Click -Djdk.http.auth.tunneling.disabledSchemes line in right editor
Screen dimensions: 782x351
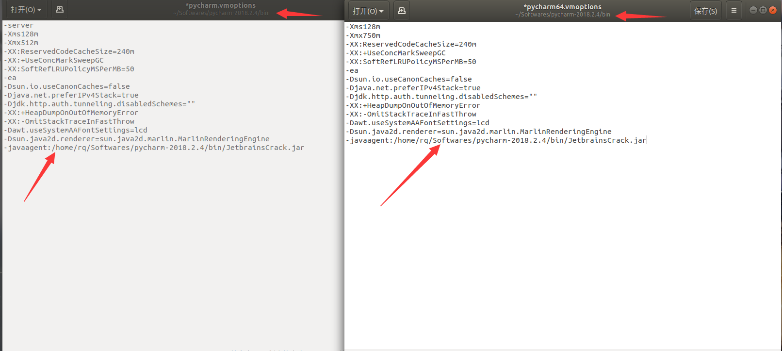tap(441, 97)
